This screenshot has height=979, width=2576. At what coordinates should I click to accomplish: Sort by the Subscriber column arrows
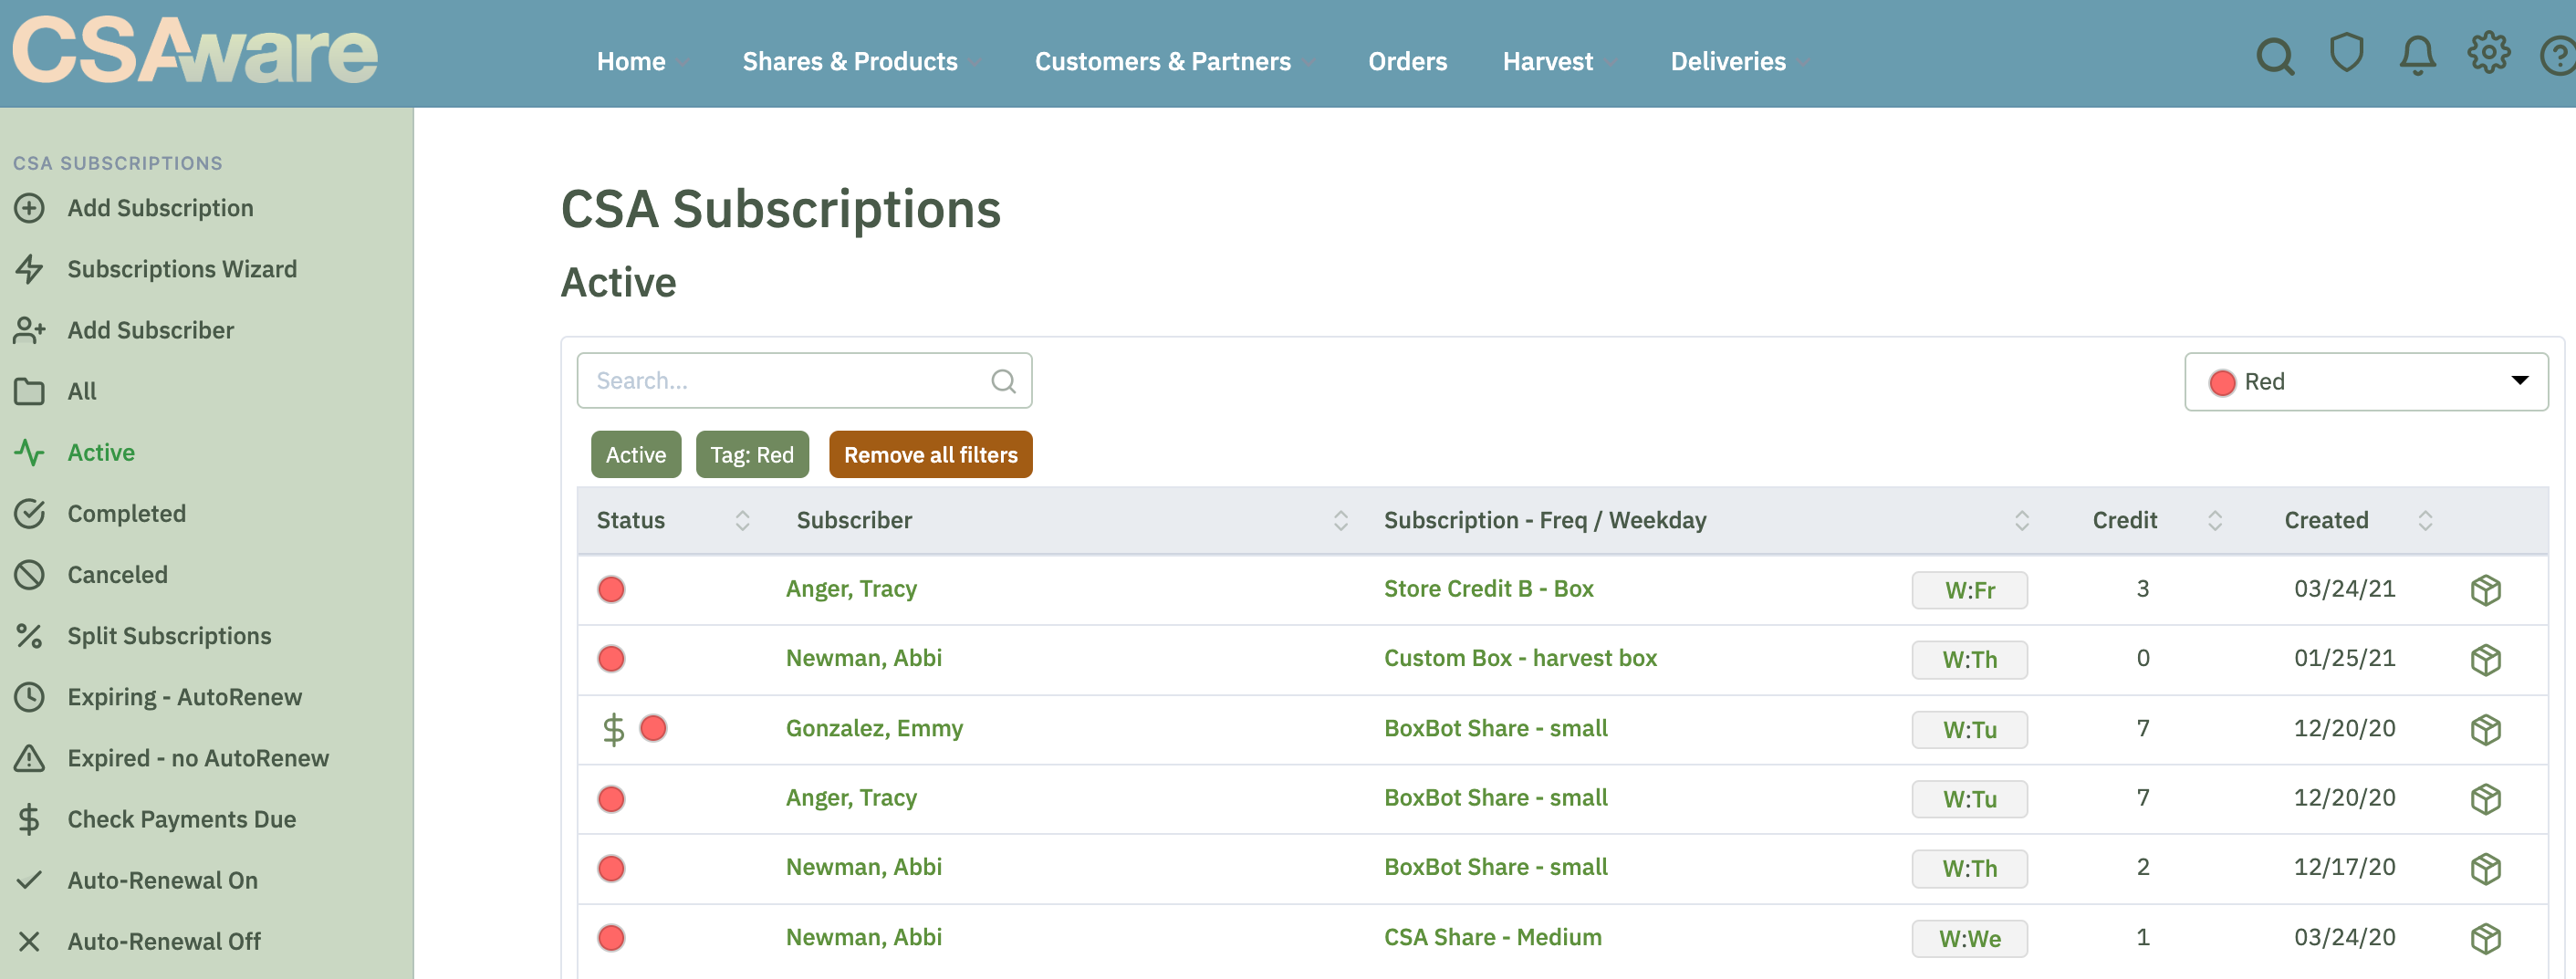(1340, 520)
